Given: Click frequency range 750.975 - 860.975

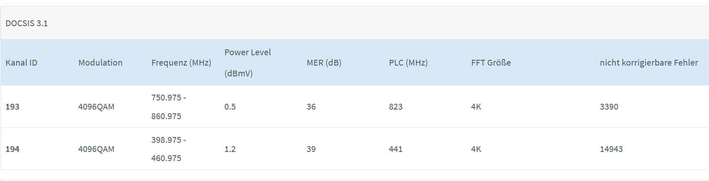Looking at the screenshot, I should 169,107.
